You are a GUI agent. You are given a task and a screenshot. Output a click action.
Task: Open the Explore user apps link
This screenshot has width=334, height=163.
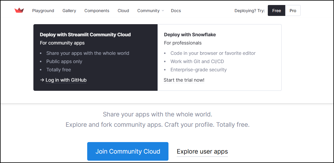coord(202,152)
